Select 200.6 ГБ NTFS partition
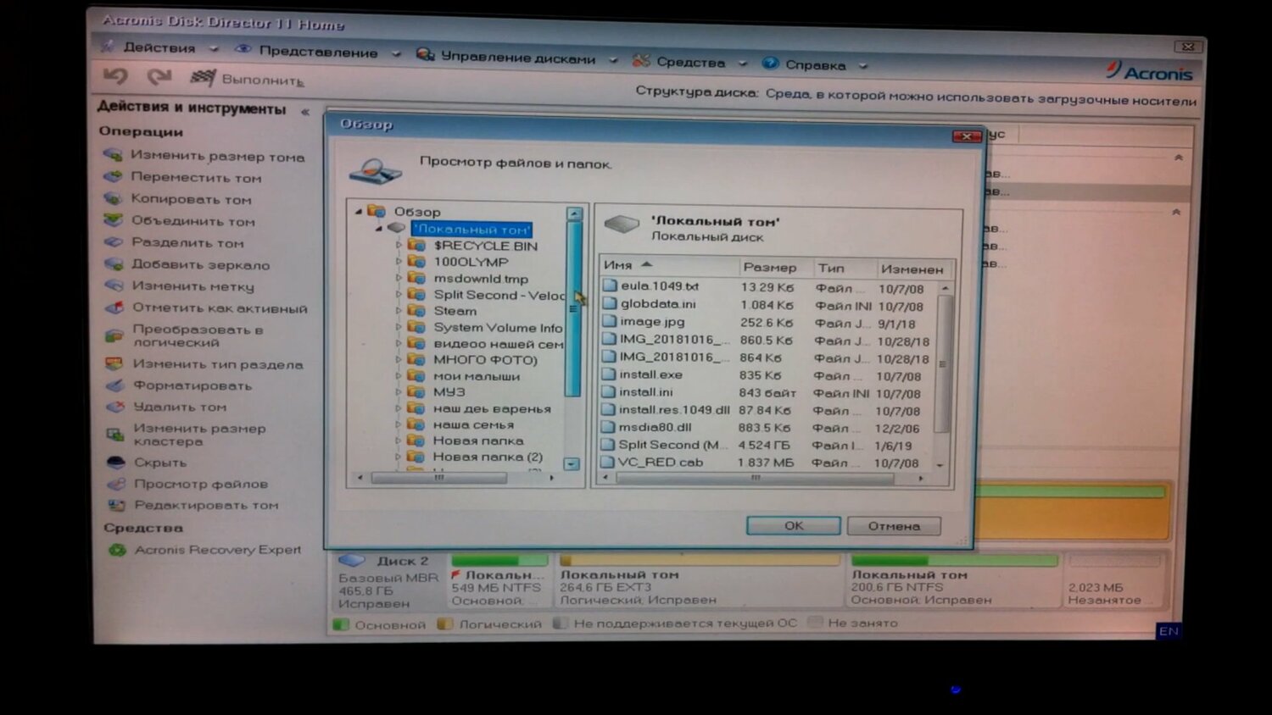This screenshot has width=1272, height=715. [x=954, y=580]
